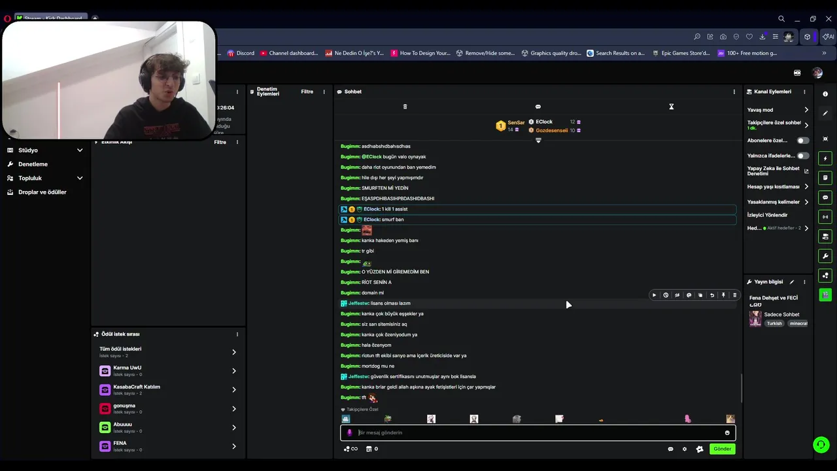The width and height of the screenshot is (837, 471).
Task: Click the message input field
Action: 538,432
